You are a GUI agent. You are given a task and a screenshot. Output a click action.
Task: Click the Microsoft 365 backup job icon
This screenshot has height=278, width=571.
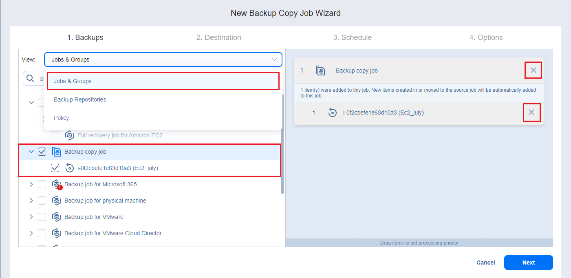click(x=57, y=184)
